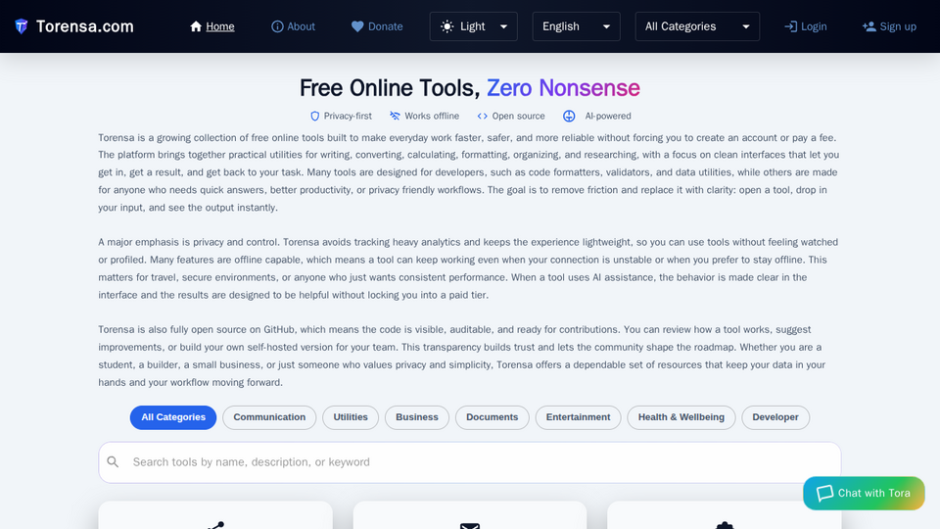Screen dimensions: 940x529
Task: Click the magnifier search icon
Action: pyautogui.click(x=113, y=461)
